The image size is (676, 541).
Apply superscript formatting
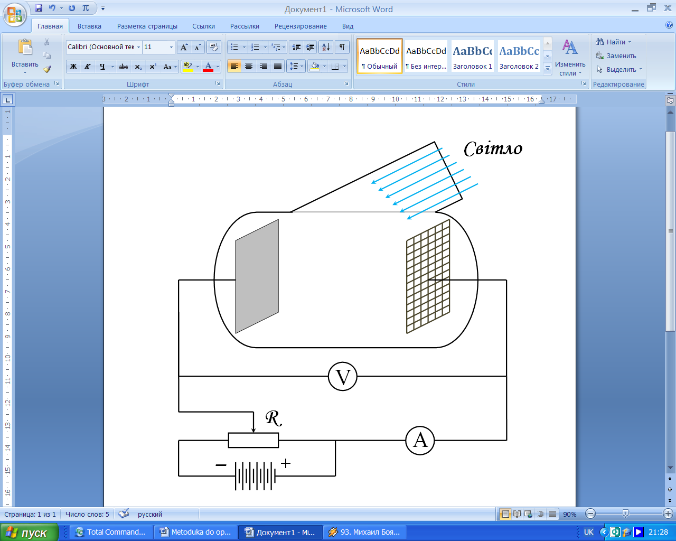[153, 67]
